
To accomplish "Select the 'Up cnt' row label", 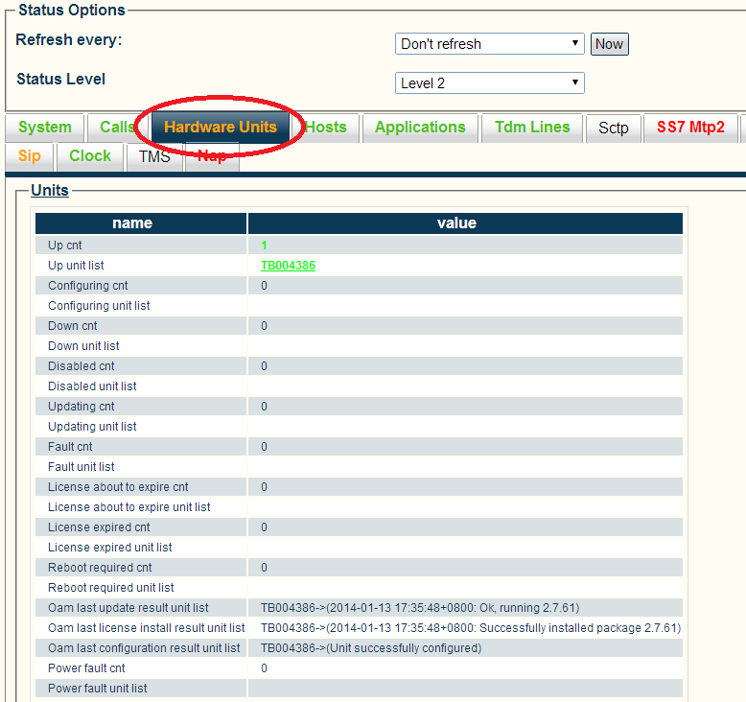I will [x=64, y=246].
